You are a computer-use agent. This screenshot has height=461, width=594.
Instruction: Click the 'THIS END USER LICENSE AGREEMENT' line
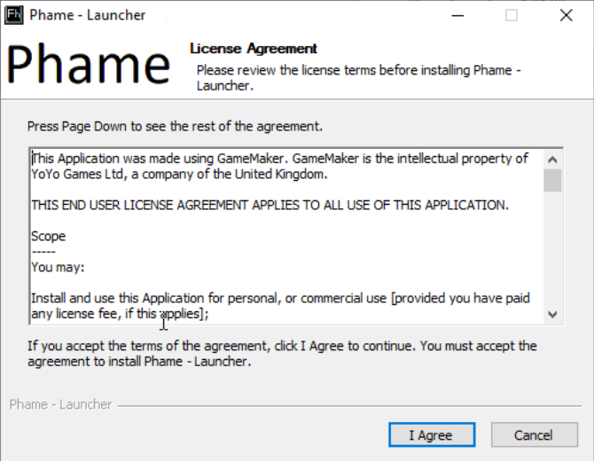(270, 206)
